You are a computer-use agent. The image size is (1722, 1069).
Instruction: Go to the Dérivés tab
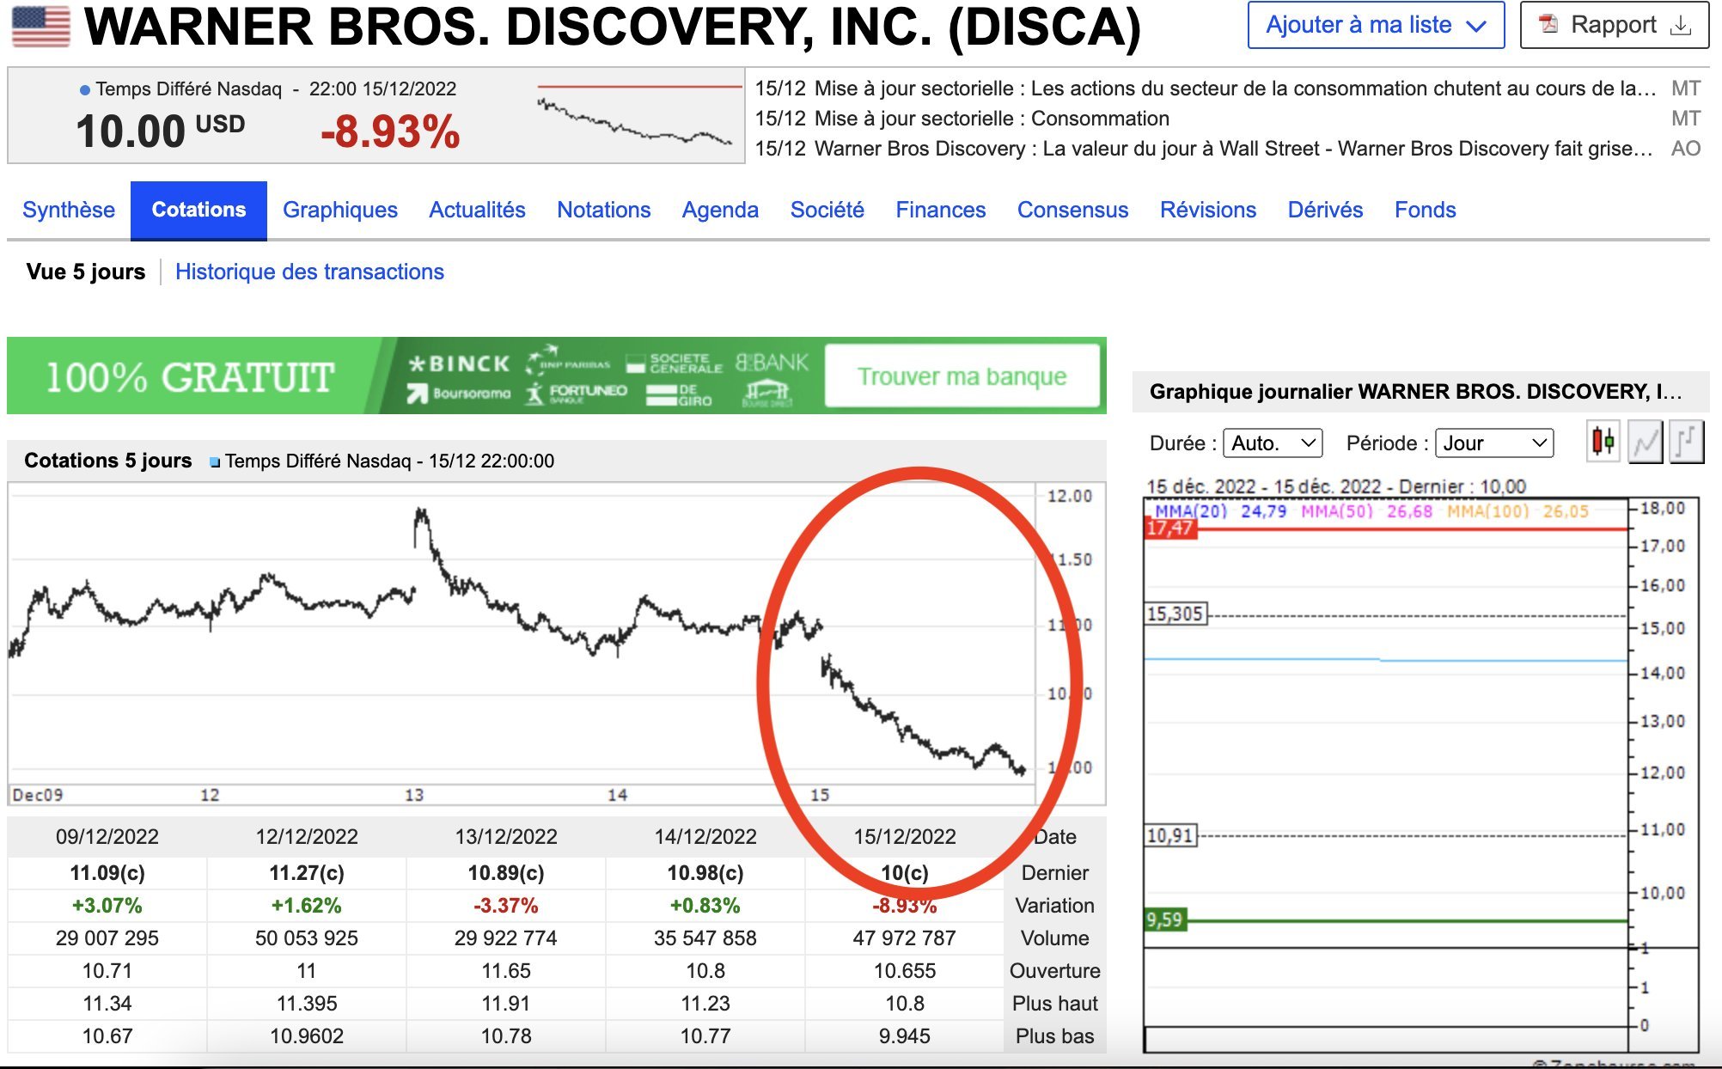(x=1325, y=210)
